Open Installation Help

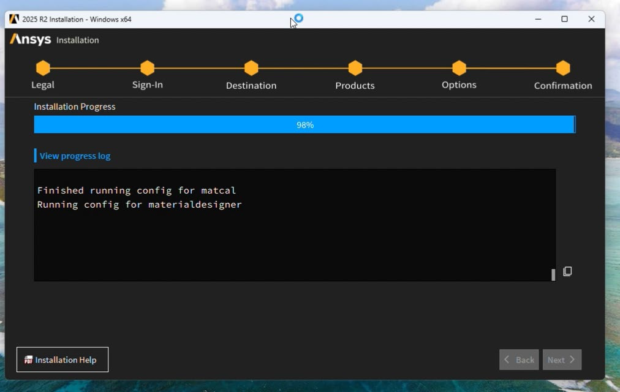tap(62, 360)
